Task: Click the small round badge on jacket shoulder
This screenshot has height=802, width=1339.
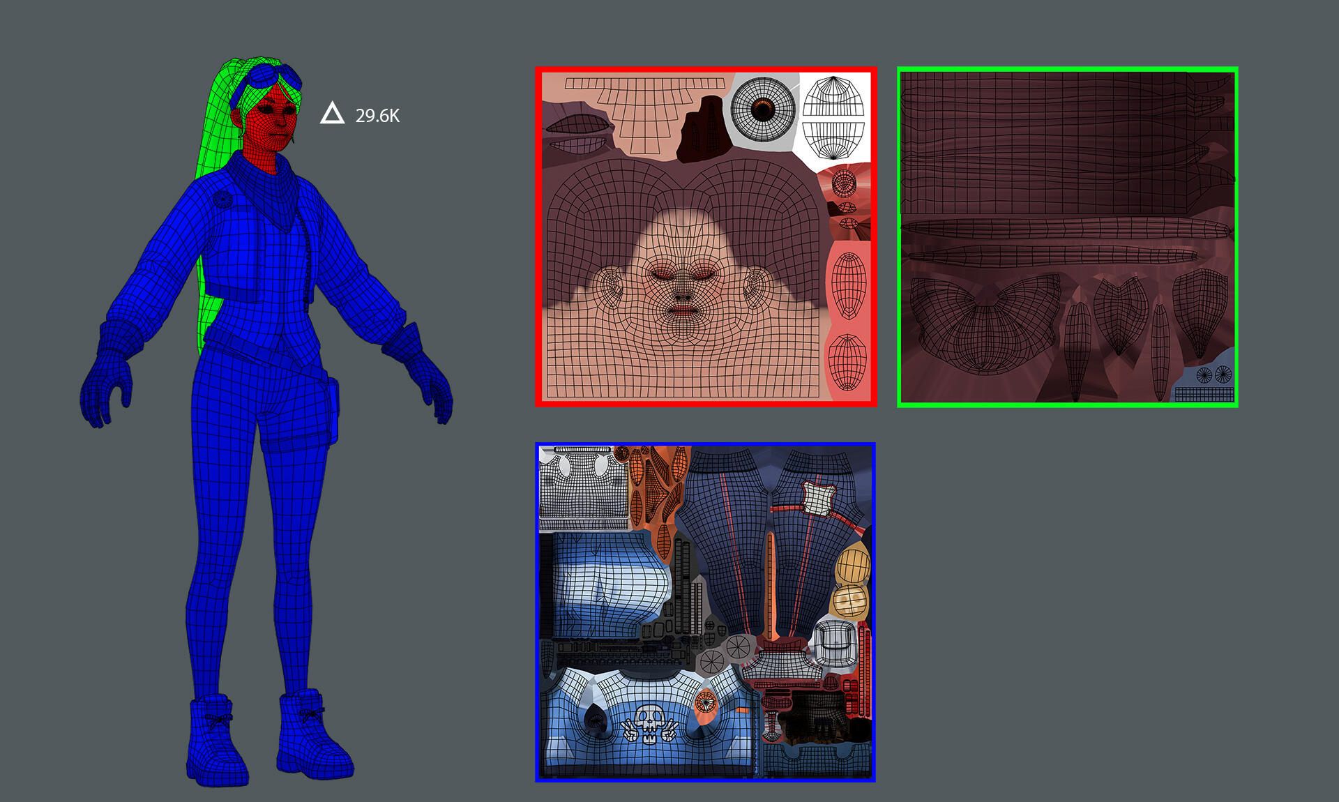Action: [x=222, y=199]
